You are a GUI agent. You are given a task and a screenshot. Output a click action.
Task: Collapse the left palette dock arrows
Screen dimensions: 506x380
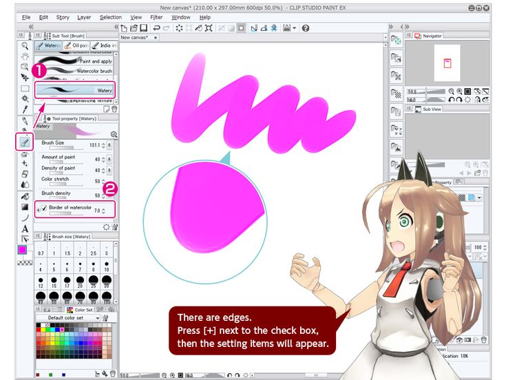[x=31, y=26]
